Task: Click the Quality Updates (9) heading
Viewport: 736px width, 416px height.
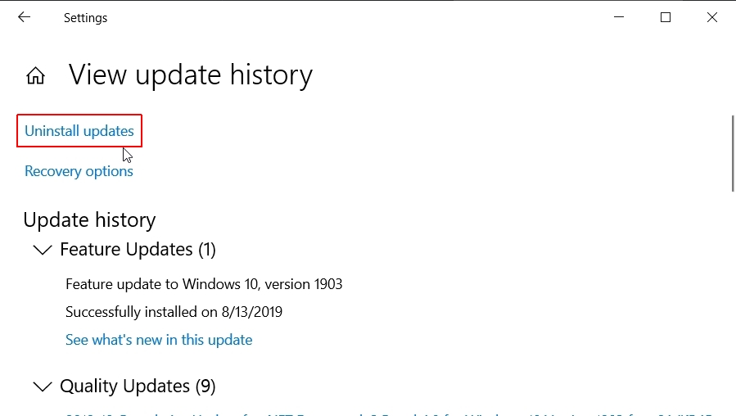Action: [x=138, y=387]
